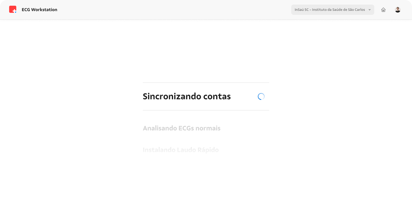Click the Instalando Laudo Rápido entry

tap(181, 150)
